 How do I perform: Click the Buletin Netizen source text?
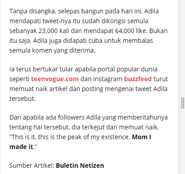(80, 166)
